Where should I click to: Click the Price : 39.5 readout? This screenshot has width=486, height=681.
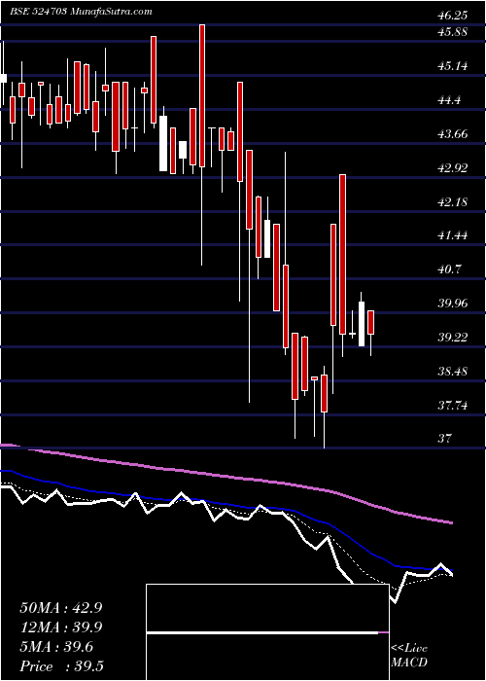pos(61,666)
